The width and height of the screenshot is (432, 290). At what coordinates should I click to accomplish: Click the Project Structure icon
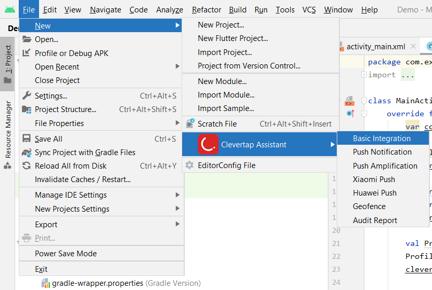click(27, 109)
